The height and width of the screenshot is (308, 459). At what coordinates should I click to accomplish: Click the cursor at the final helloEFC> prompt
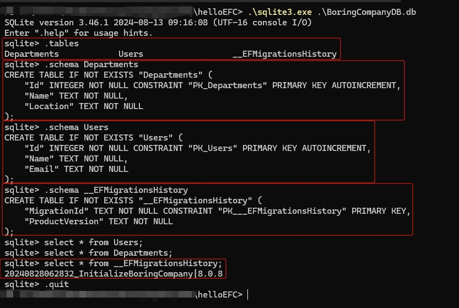pos(249,295)
